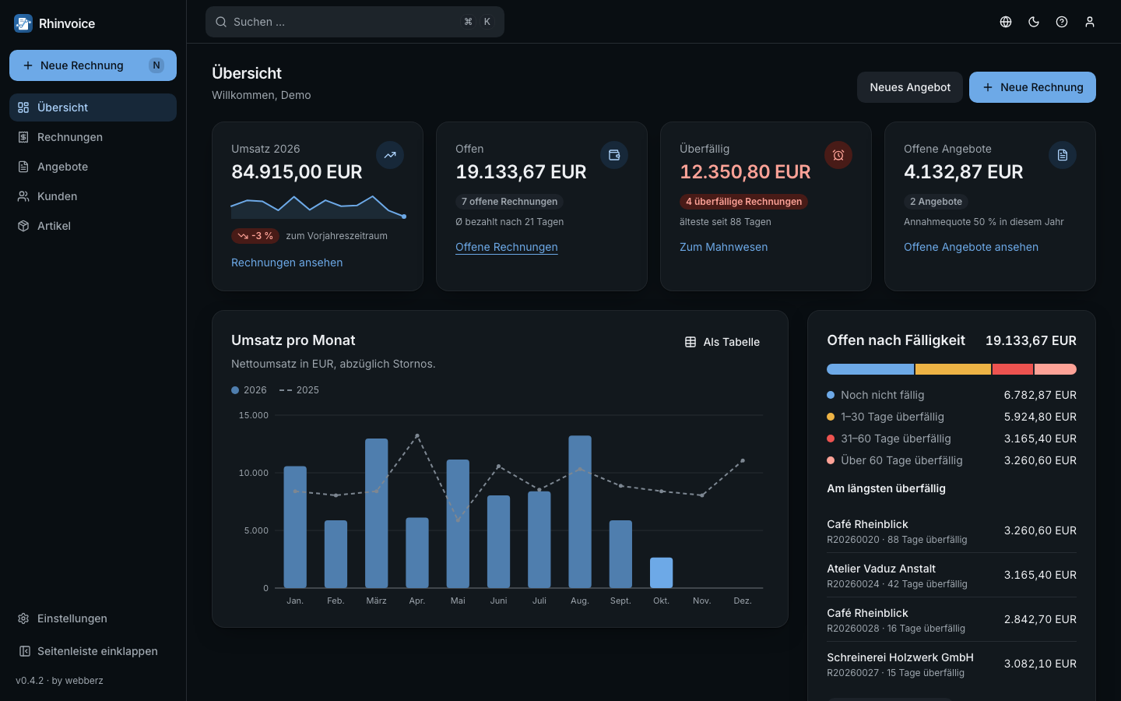Open the Schreinerei Holzwerk GmbH overdue row

coord(951,664)
